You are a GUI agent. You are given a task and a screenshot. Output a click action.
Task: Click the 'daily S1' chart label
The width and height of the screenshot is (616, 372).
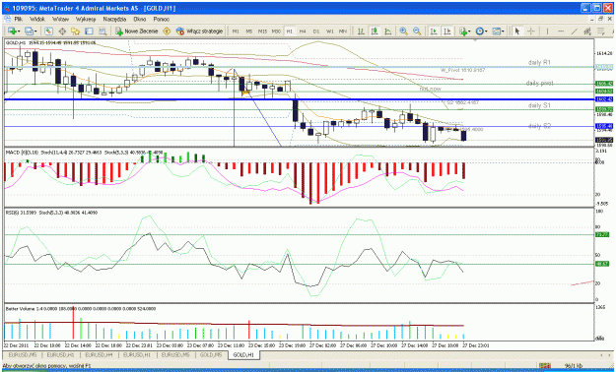(x=539, y=105)
